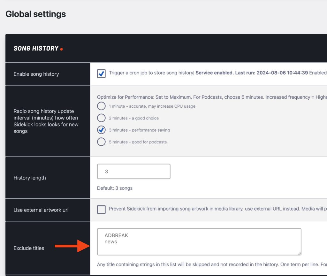The width and height of the screenshot is (327, 276).
Task: Click the red arrow pointing at Exclude titles
Action: (71, 246)
